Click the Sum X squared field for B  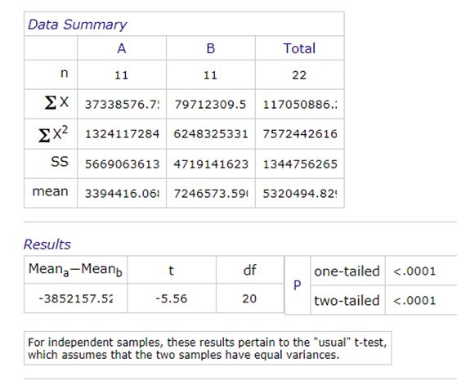[x=210, y=134]
